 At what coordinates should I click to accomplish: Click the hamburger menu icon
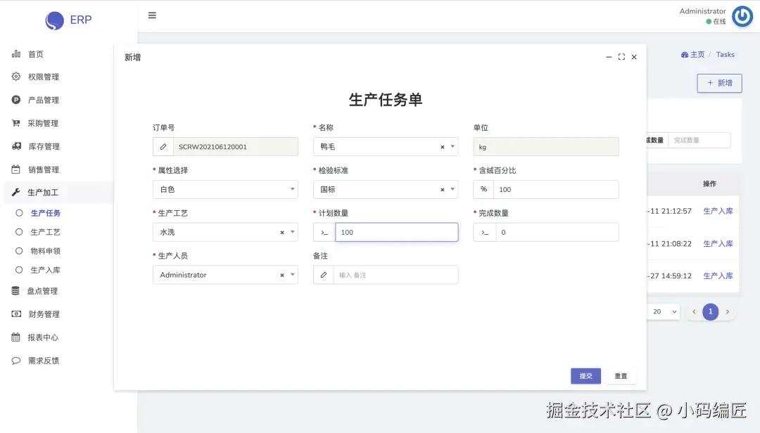click(152, 15)
